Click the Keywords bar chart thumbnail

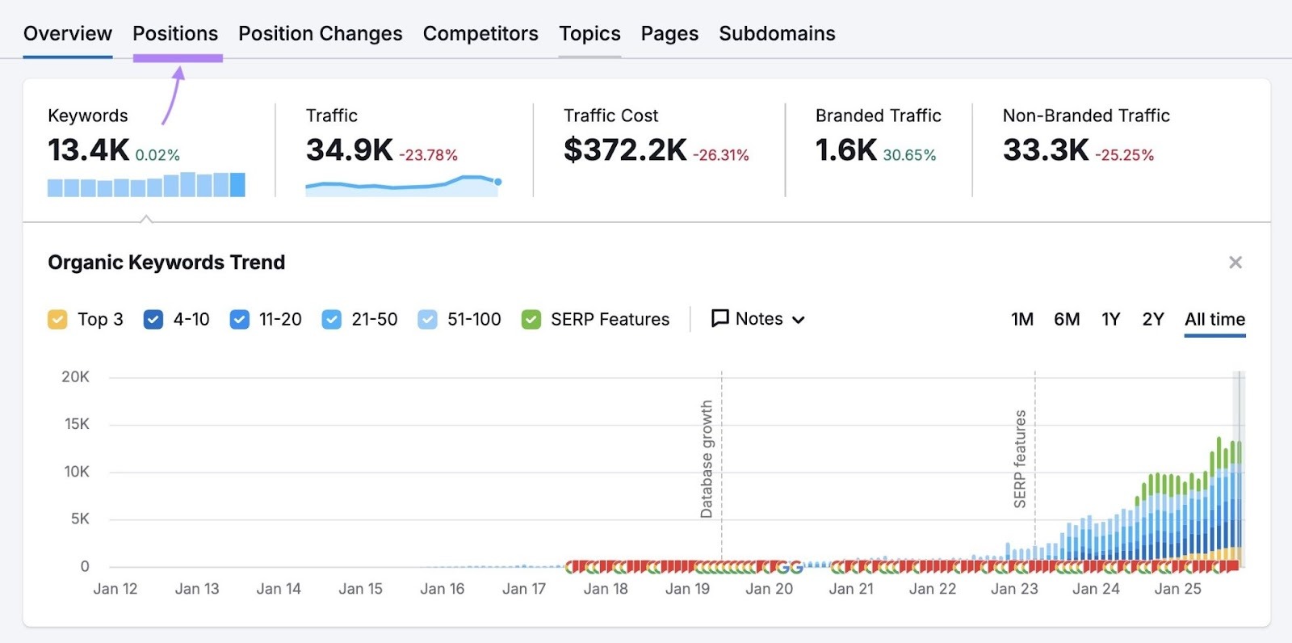[x=146, y=185]
